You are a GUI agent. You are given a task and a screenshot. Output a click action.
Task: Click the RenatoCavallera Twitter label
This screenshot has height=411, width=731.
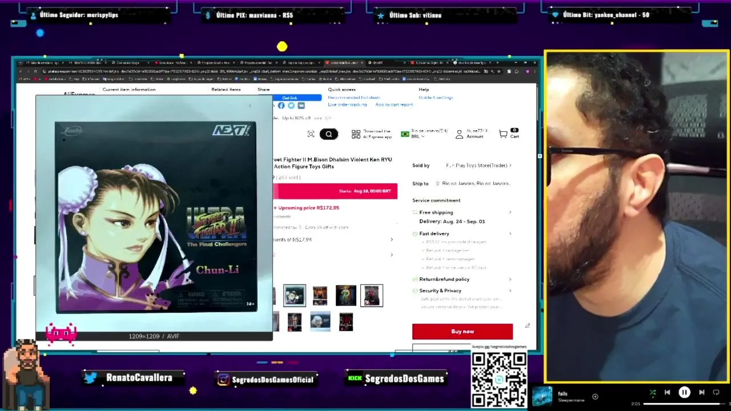(x=139, y=378)
